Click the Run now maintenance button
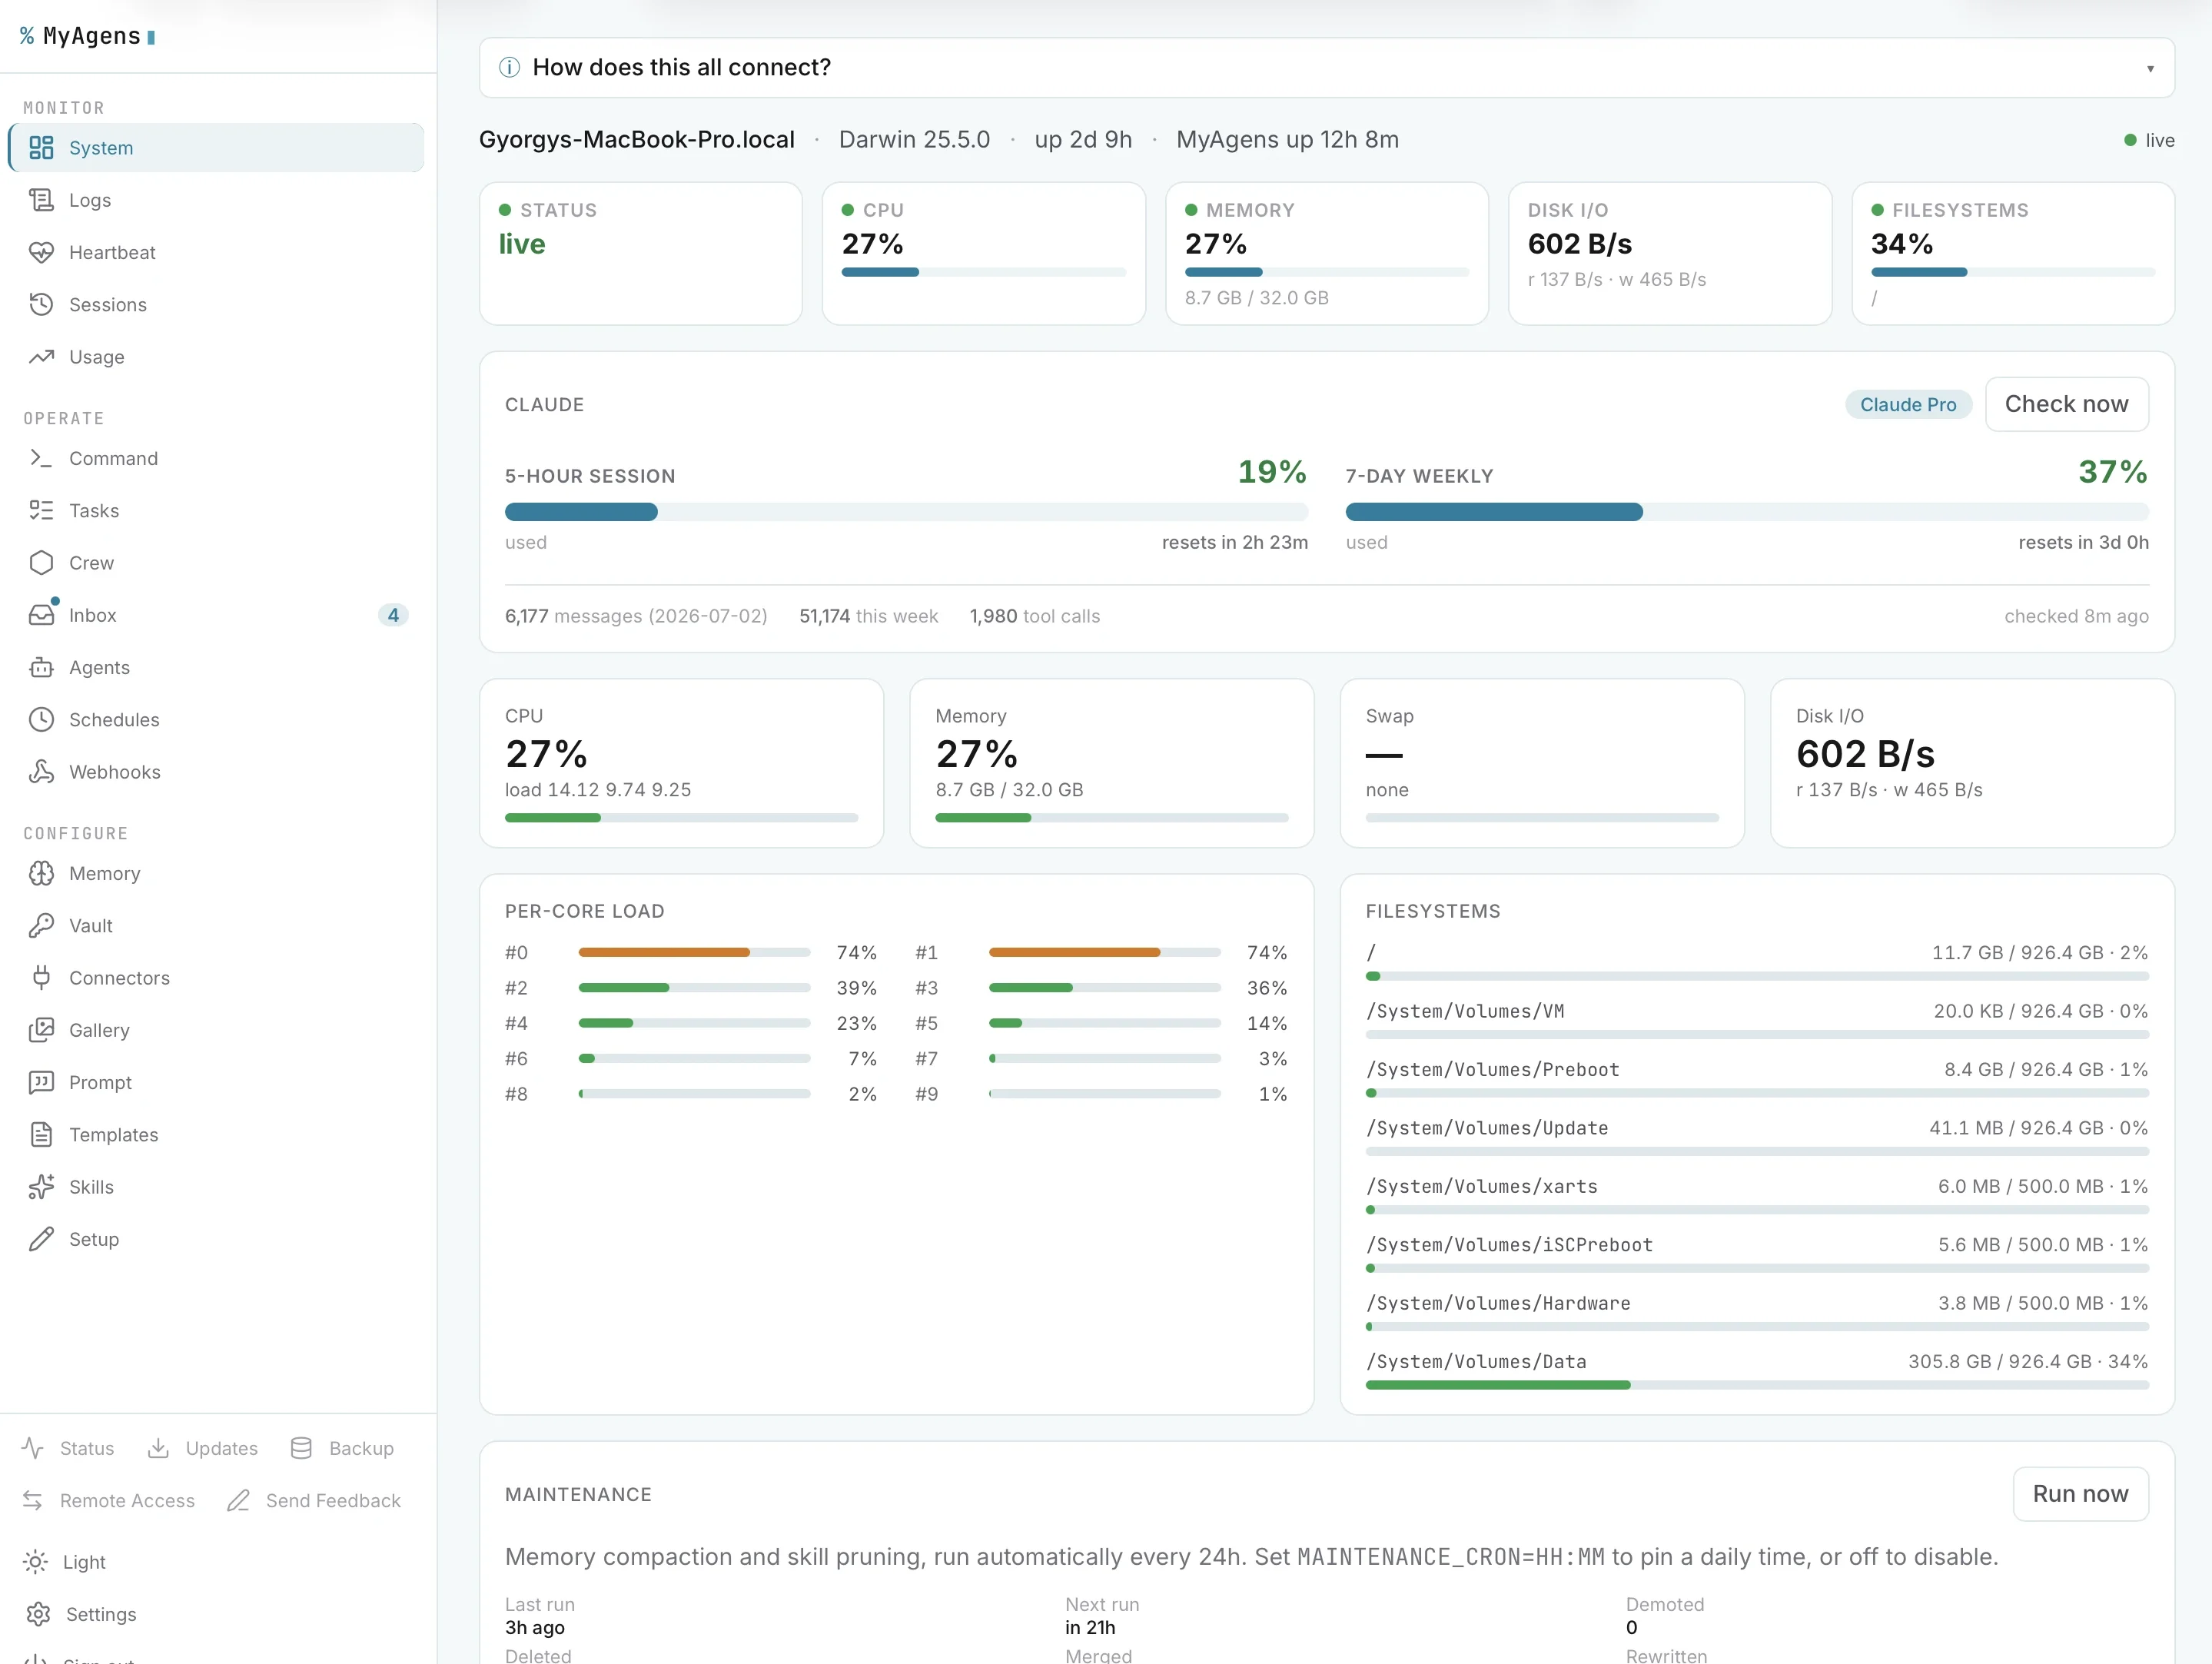The image size is (2212, 1664). pos(2080,1494)
